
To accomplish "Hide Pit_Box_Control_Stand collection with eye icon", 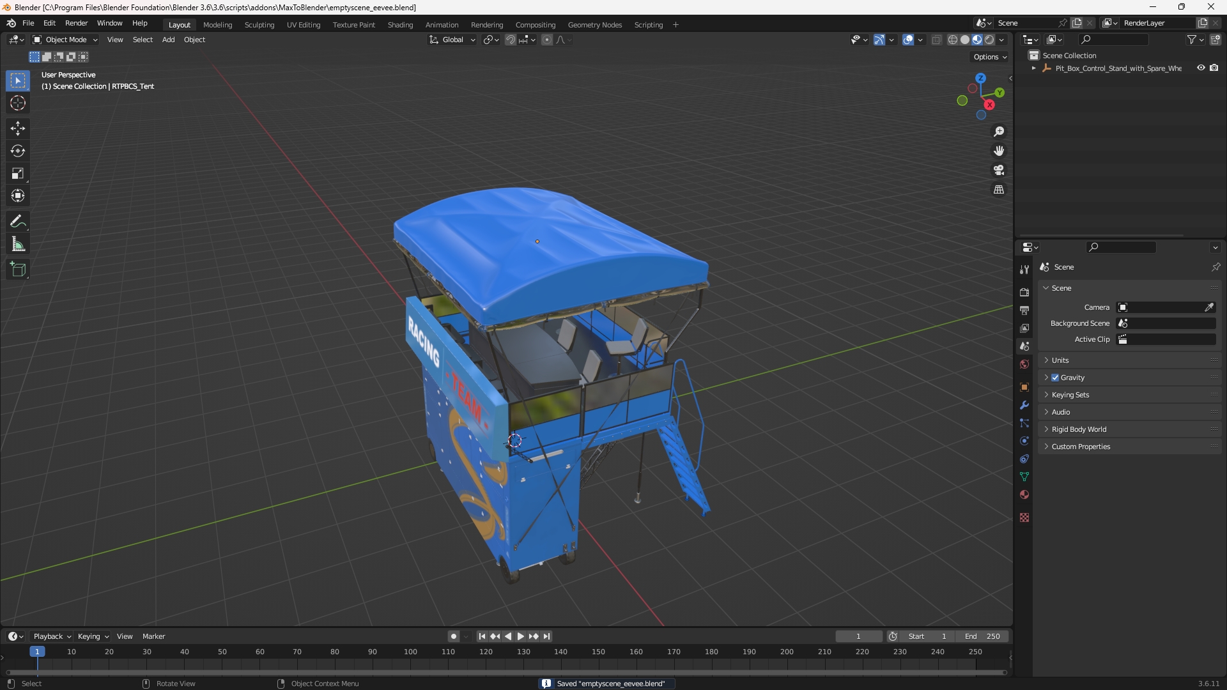I will (x=1201, y=68).
